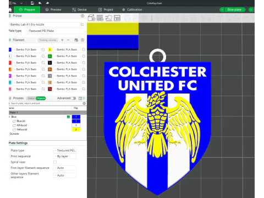Edit preset of filament 6 Bambu PLA Basic
This screenshot has height=198, width=264.
84,63
